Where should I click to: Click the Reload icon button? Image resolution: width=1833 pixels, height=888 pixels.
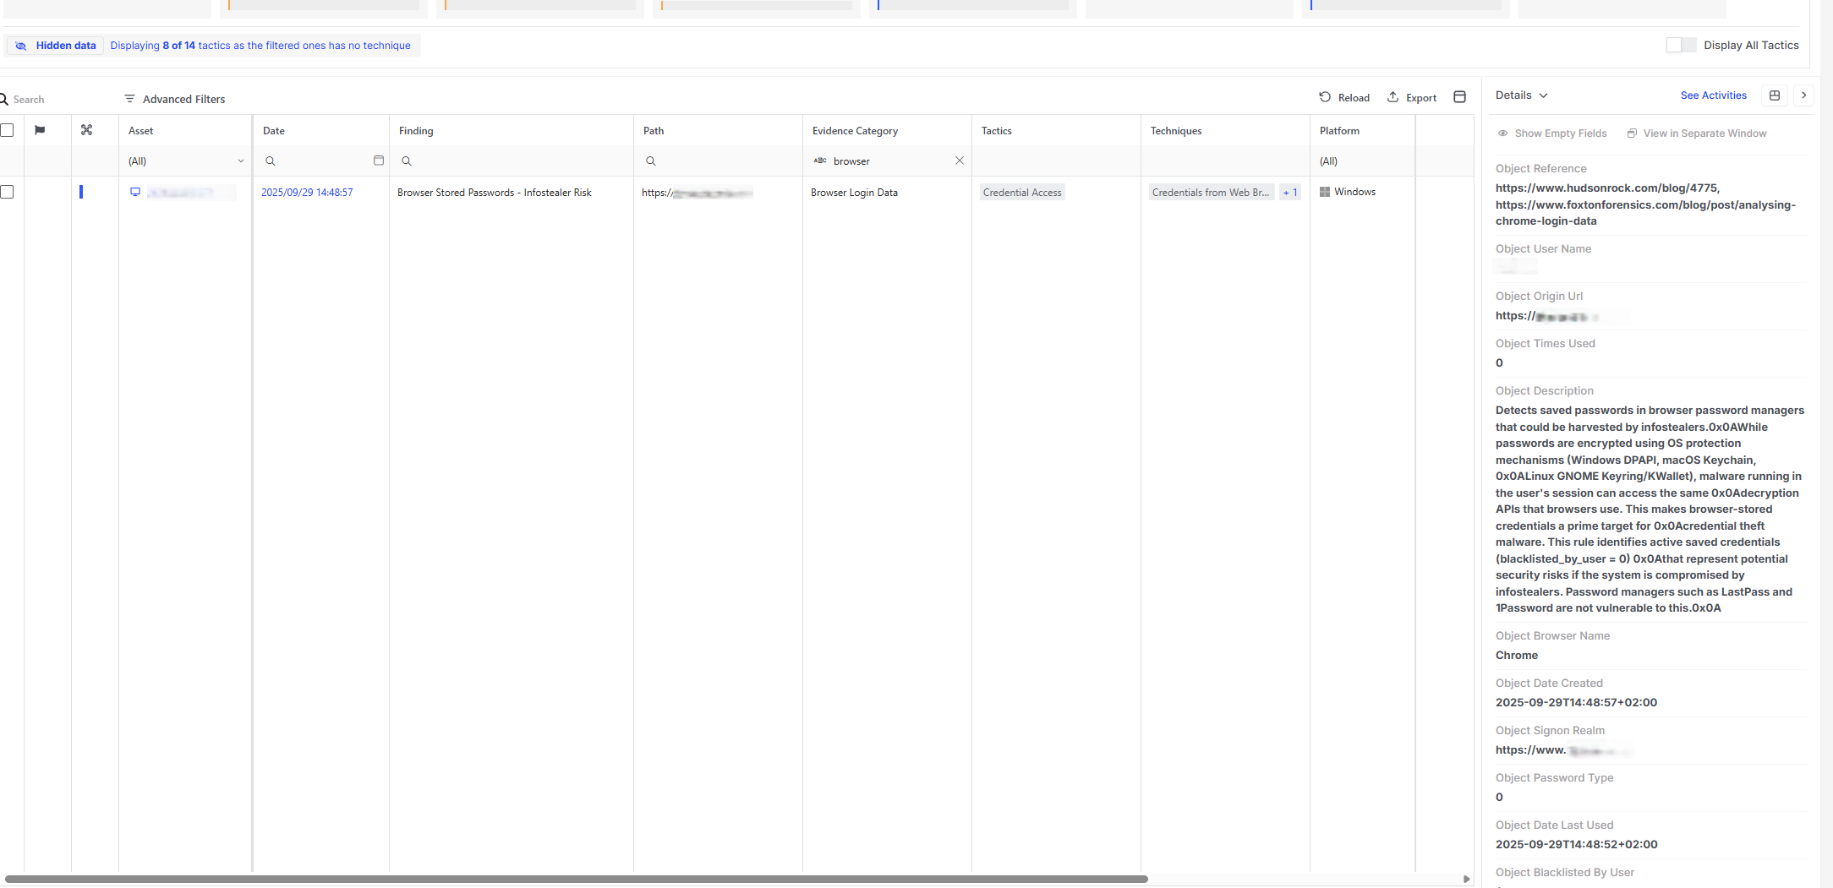tap(1325, 97)
